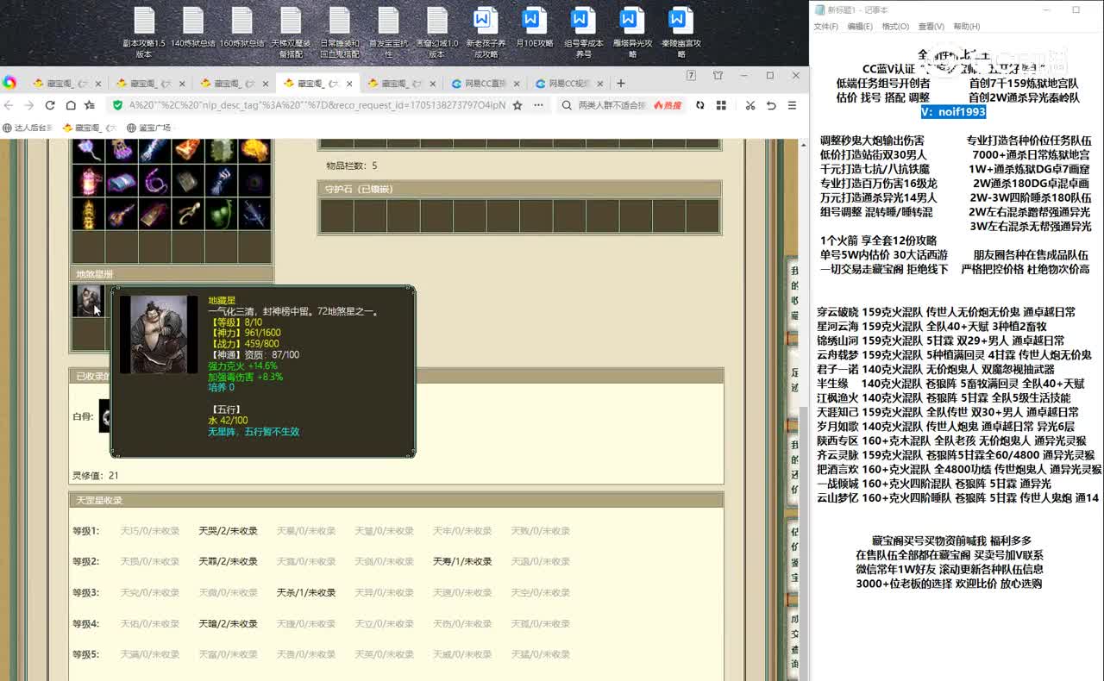Open desktop file 天梯双魔装备搭配
The width and height of the screenshot is (1104, 681).
click(x=291, y=33)
